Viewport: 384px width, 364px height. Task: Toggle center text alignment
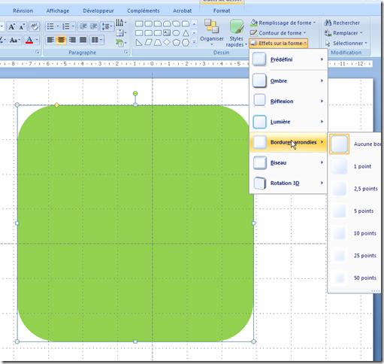click(x=61, y=40)
